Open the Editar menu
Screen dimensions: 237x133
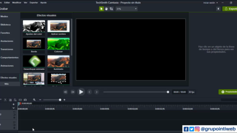(x=7, y=3)
